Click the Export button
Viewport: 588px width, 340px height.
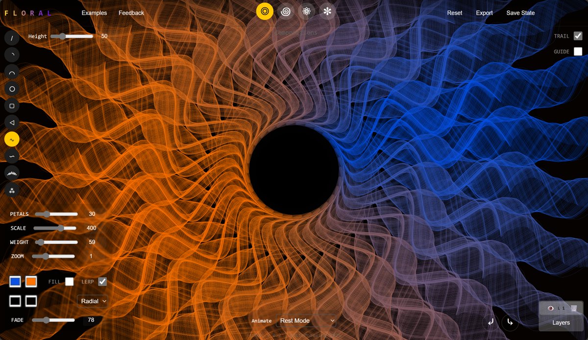point(484,13)
